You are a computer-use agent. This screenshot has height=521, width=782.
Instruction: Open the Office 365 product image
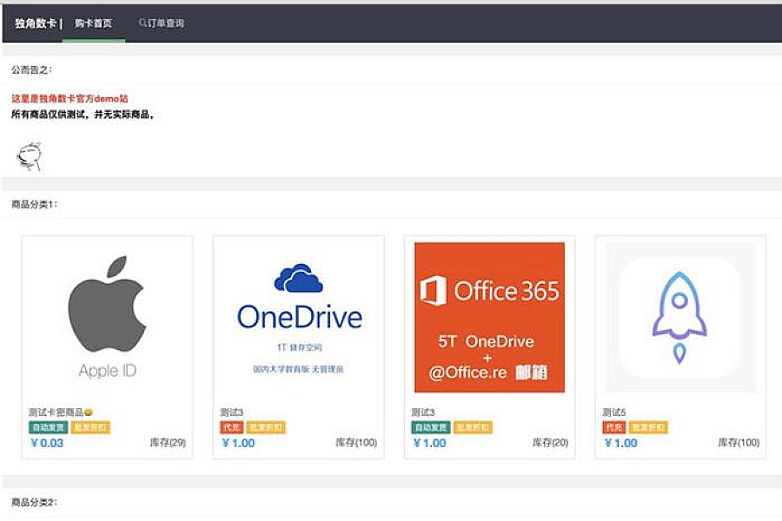click(490, 318)
